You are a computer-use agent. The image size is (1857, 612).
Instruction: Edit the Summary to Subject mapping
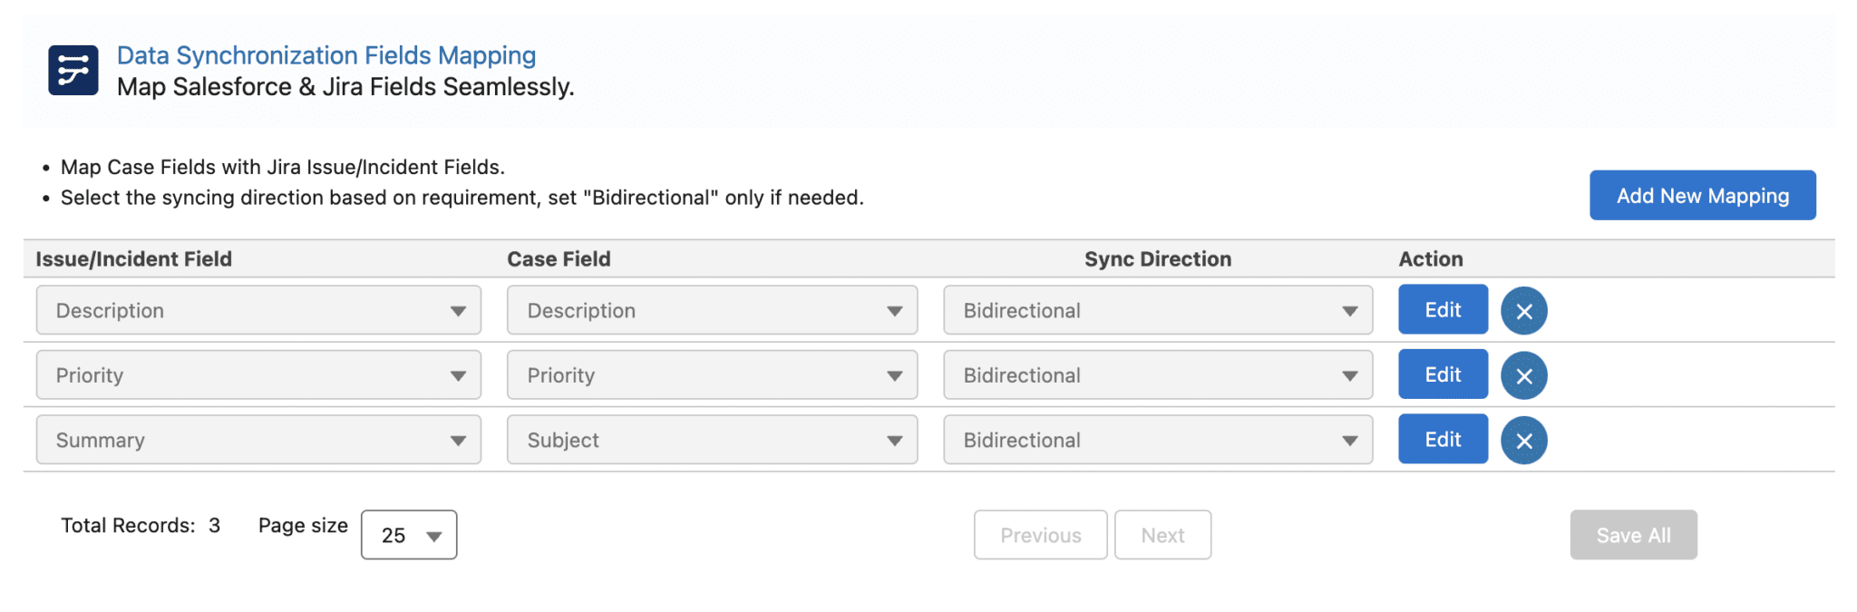(x=1443, y=440)
